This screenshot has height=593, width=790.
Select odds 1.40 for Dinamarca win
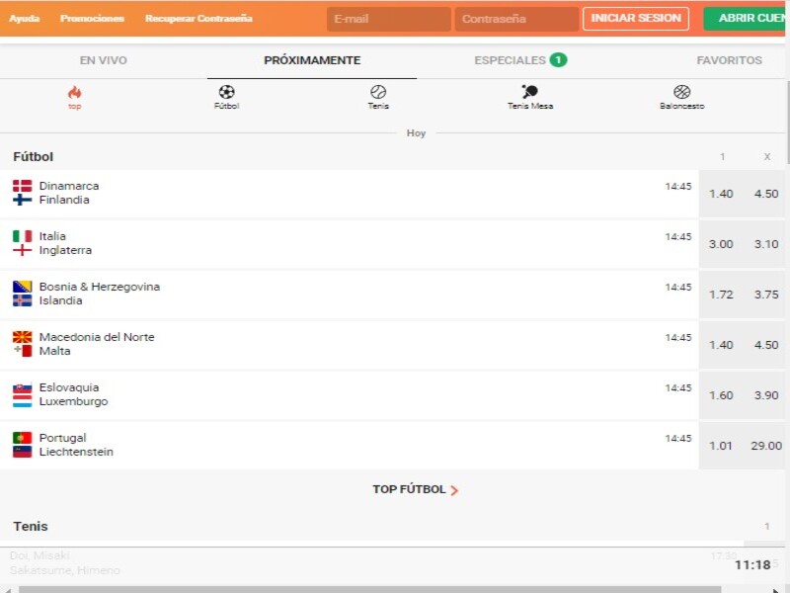coord(721,194)
